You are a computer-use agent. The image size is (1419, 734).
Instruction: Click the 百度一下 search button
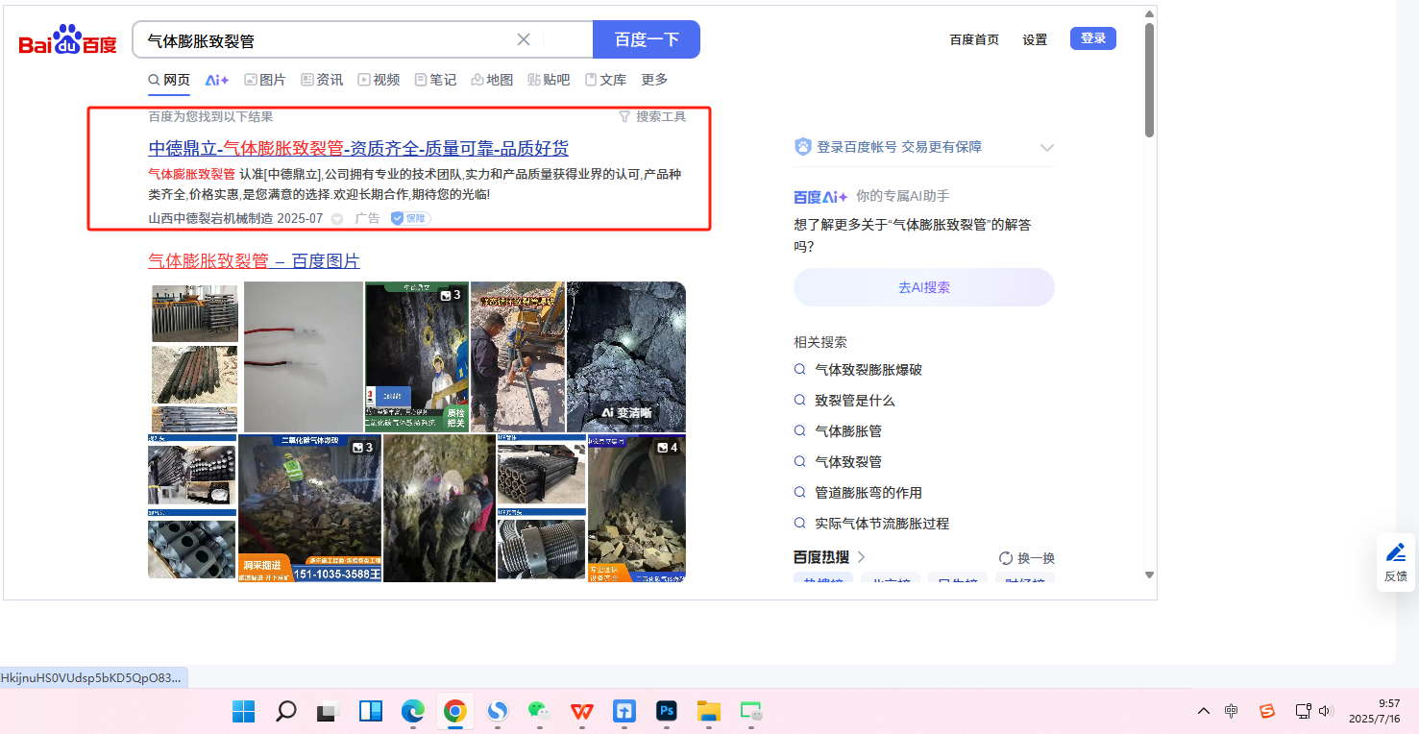point(647,39)
